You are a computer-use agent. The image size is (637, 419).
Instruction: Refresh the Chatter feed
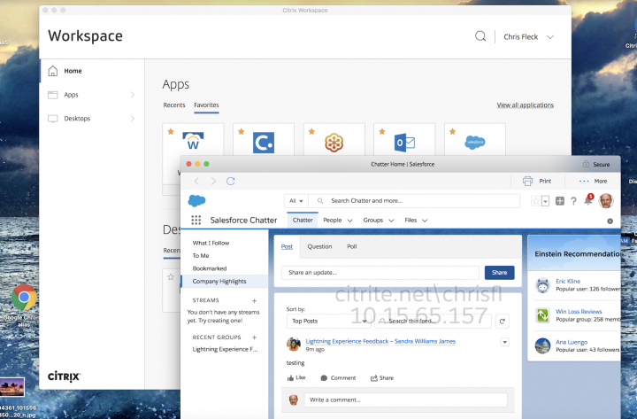click(503, 322)
